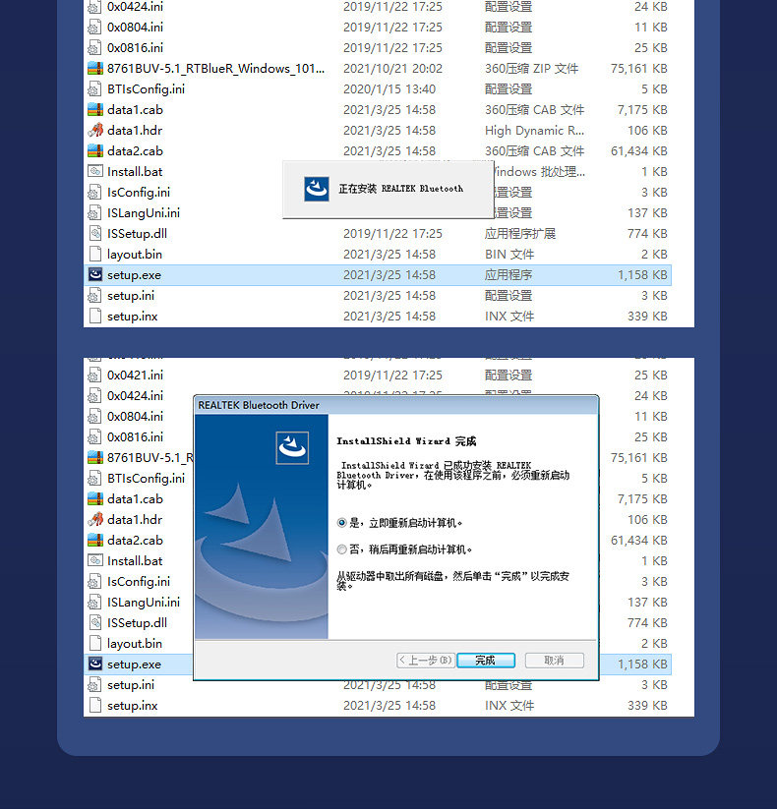Select 8761BUV-5.1_RTBlueR_Windows_101... name in upper list
The width and height of the screenshot is (777, 809).
point(215,68)
